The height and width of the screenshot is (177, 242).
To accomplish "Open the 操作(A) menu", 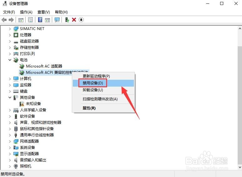I will [x=26, y=12].
